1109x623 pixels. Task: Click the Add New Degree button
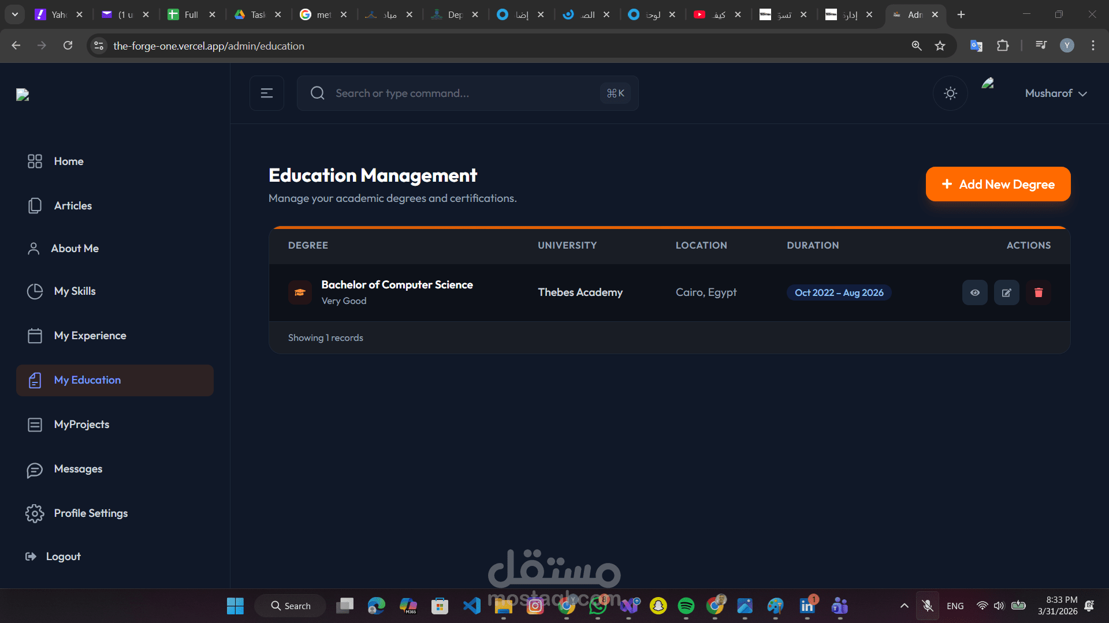coord(998,184)
